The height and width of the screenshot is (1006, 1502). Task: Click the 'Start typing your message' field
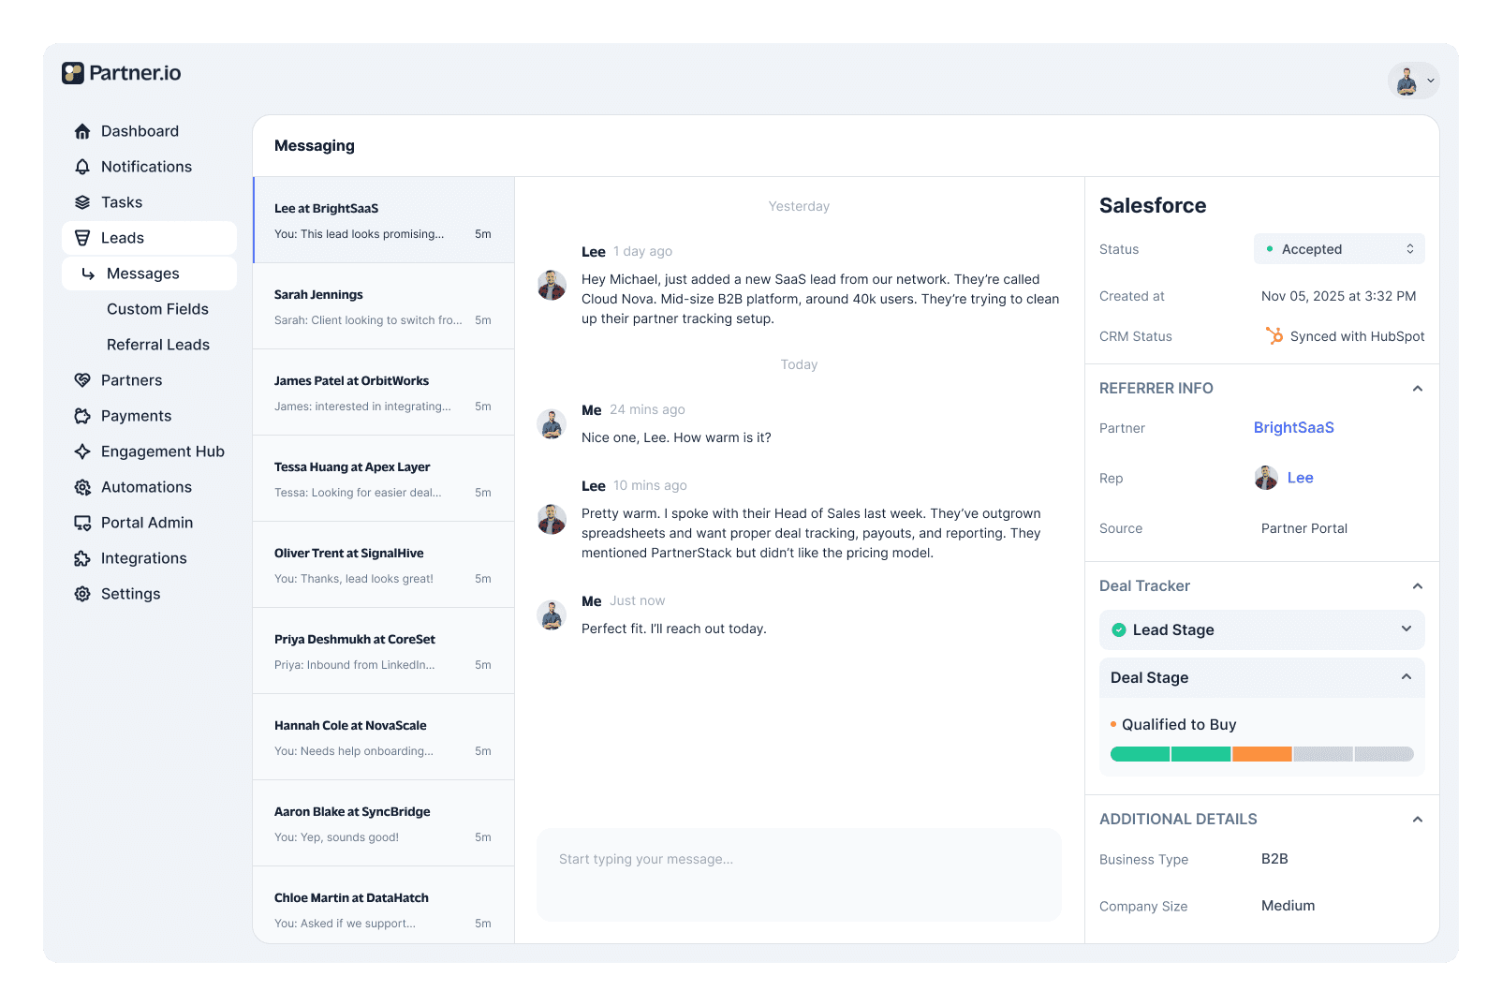tap(799, 875)
